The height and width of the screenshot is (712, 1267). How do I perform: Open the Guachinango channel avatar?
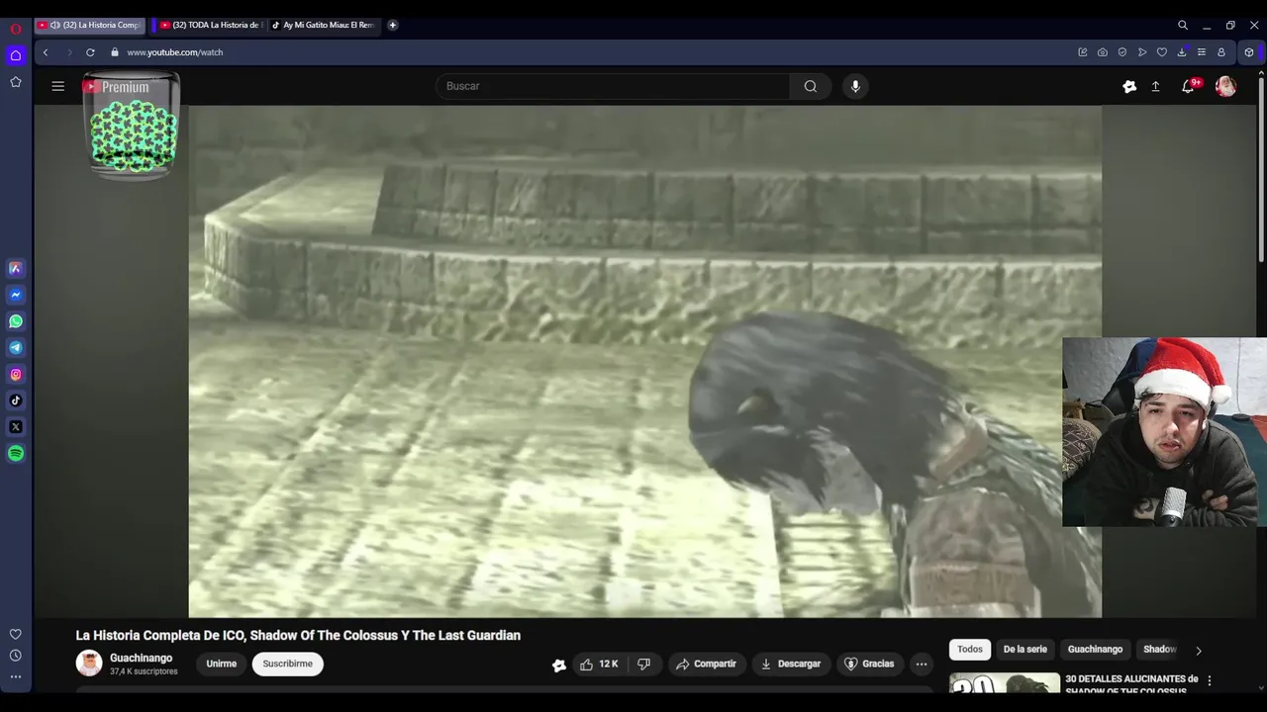(x=89, y=664)
